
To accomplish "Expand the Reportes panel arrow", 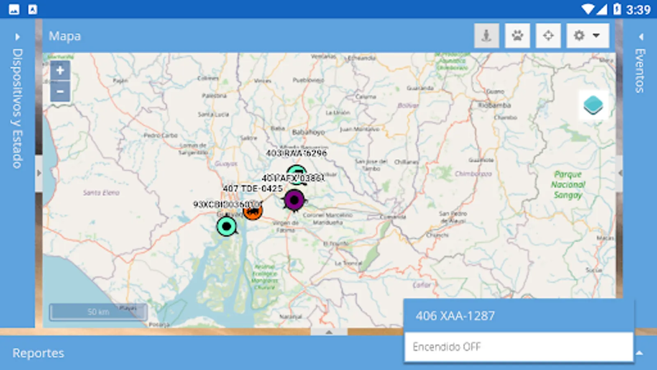I will (x=639, y=353).
